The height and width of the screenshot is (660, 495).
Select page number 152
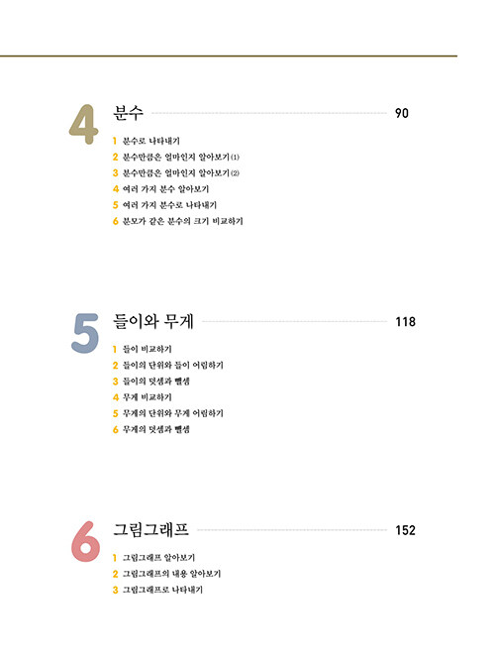pyautogui.click(x=406, y=530)
